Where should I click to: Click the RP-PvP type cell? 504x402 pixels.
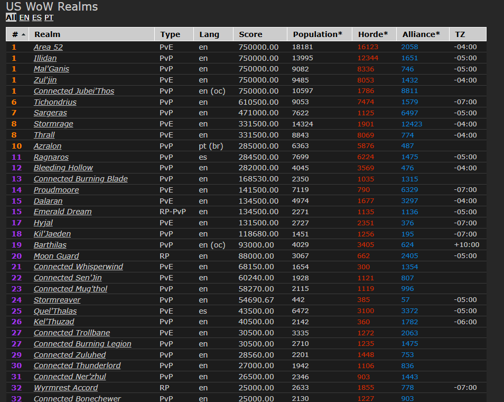coord(173,212)
